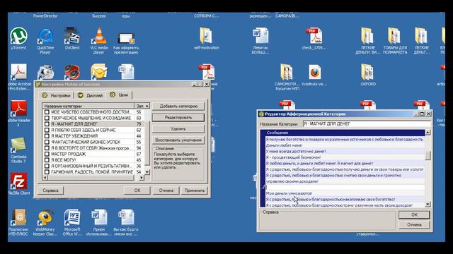Click Отмена in category editor window
Viewport: 453px width, 254px height.
coord(414,224)
